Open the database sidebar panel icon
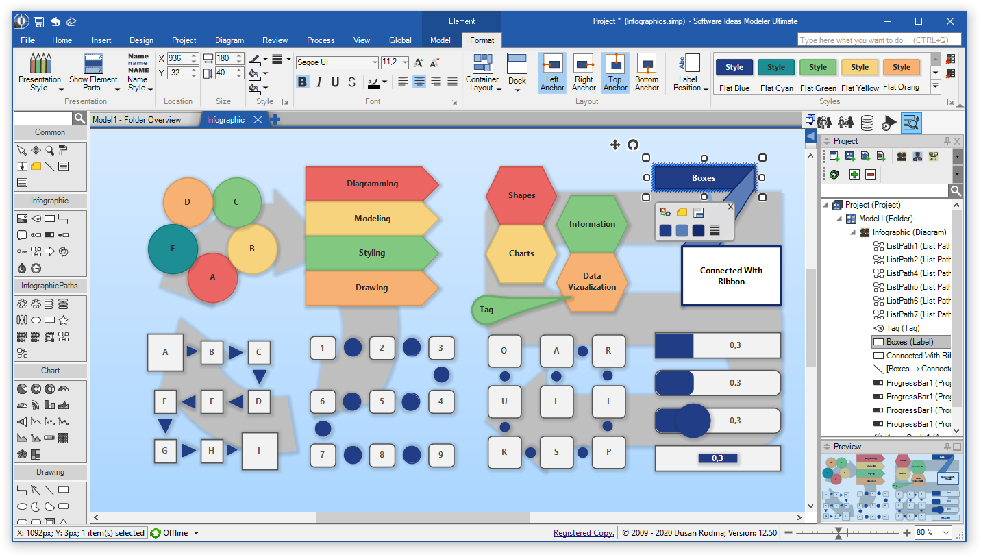 coord(867,123)
